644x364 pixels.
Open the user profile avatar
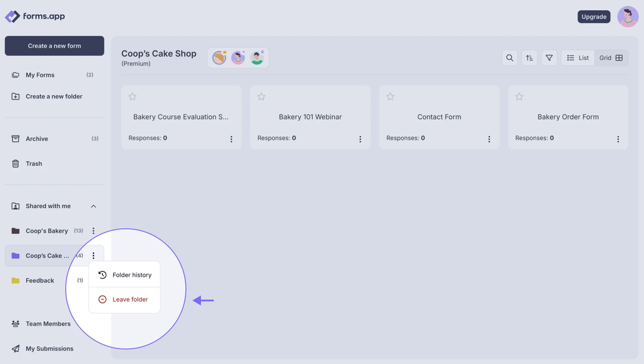(x=627, y=17)
